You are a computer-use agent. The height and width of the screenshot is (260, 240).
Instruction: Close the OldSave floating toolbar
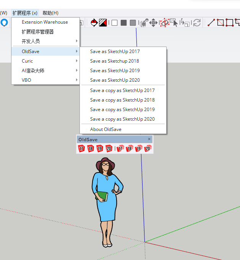pos(149,139)
